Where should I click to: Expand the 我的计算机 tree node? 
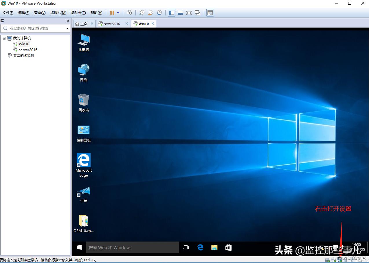click(4, 38)
